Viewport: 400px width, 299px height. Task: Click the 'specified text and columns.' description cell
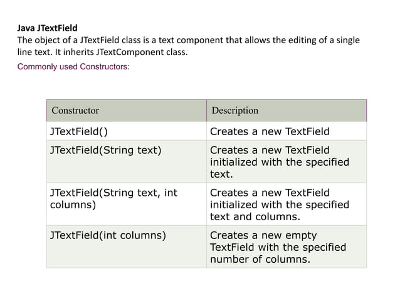pos(279,205)
